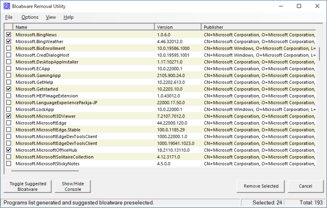Click version 1000.22000.1.0 of MicrosoftEdgeDevToolsClient

click(172, 136)
